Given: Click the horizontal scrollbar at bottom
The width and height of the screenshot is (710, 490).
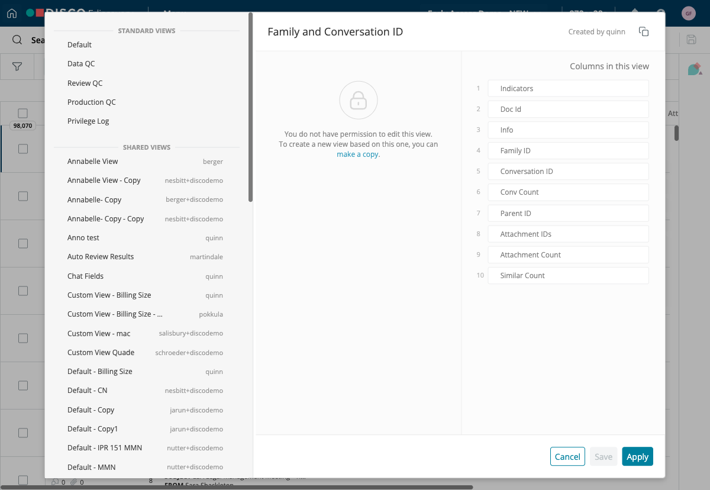Looking at the screenshot, I should pos(237,488).
